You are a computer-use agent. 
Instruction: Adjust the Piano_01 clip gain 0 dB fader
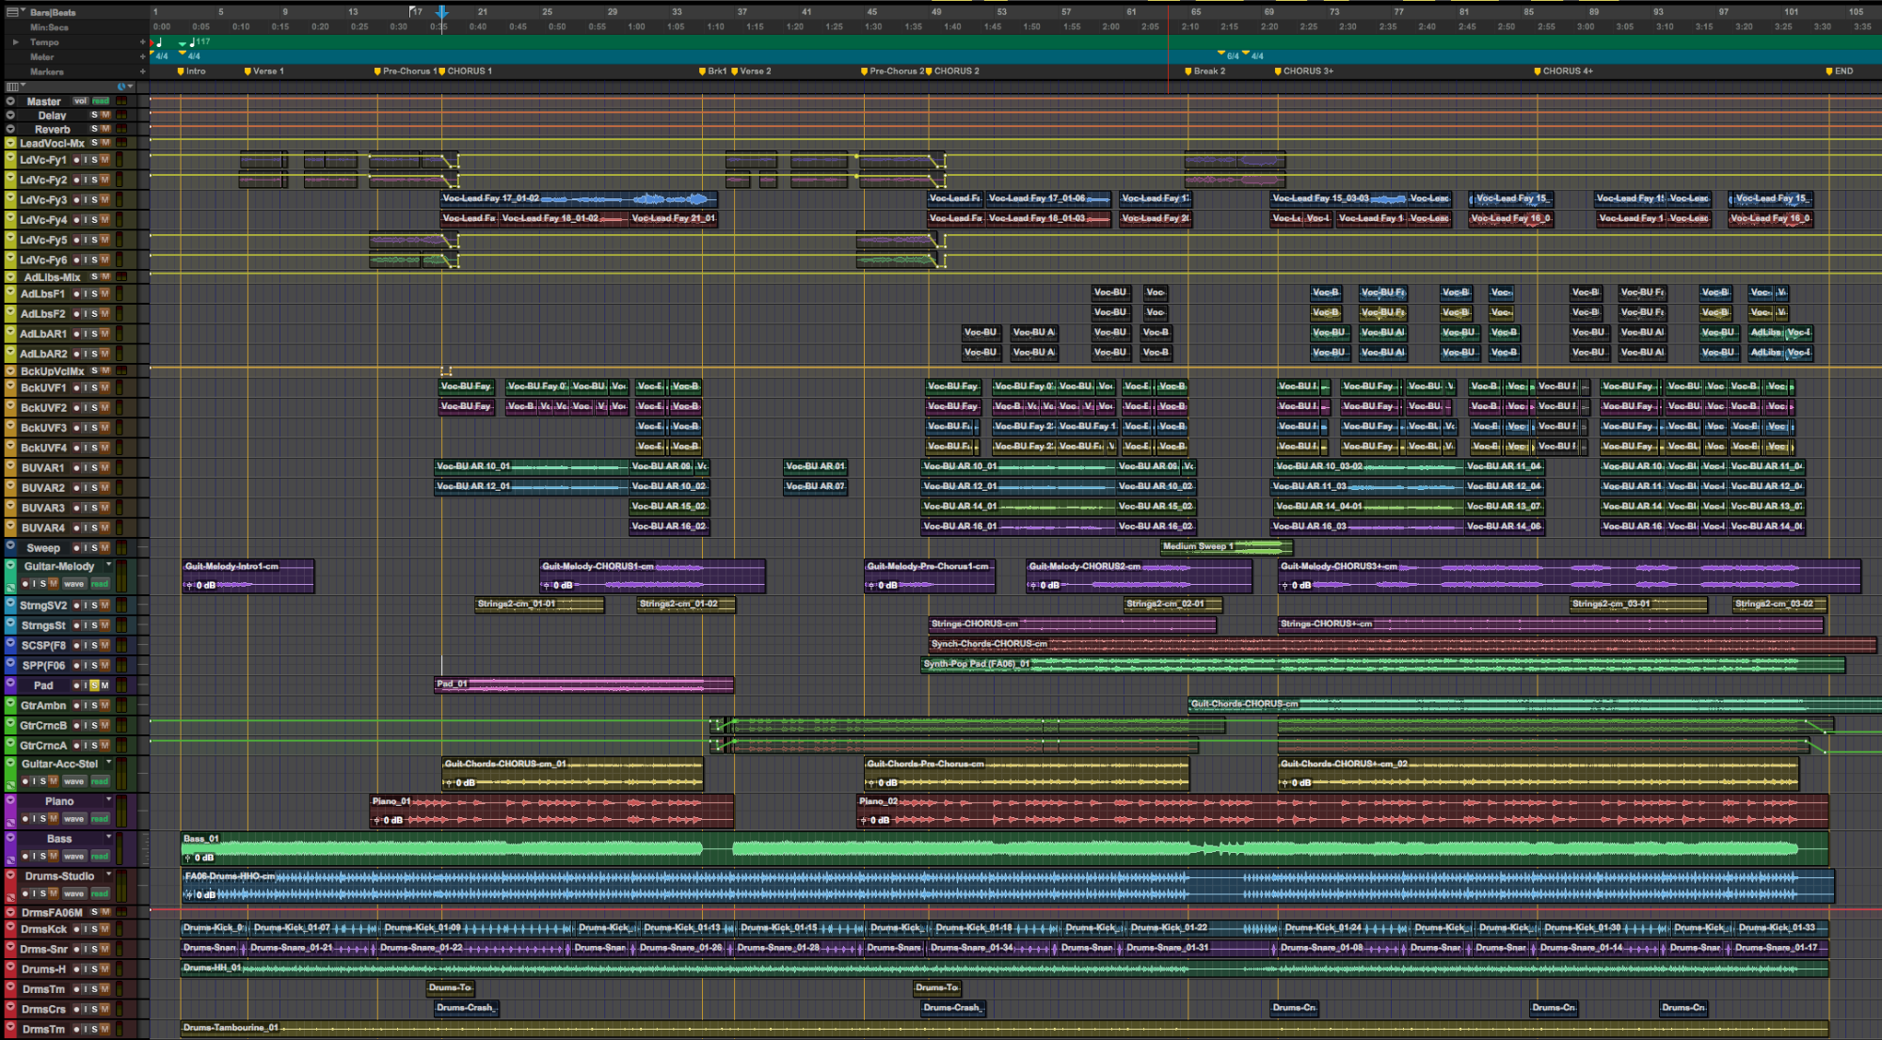point(389,820)
